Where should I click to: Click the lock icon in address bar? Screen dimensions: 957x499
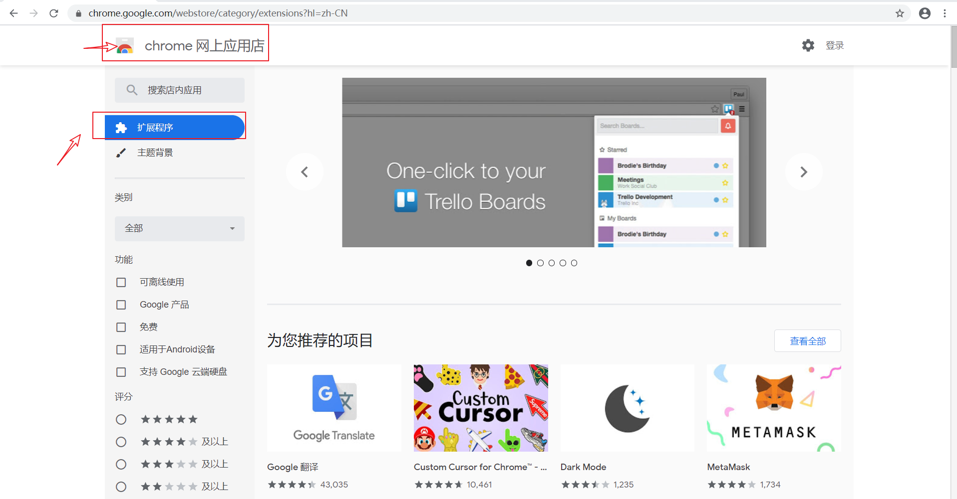[78, 13]
